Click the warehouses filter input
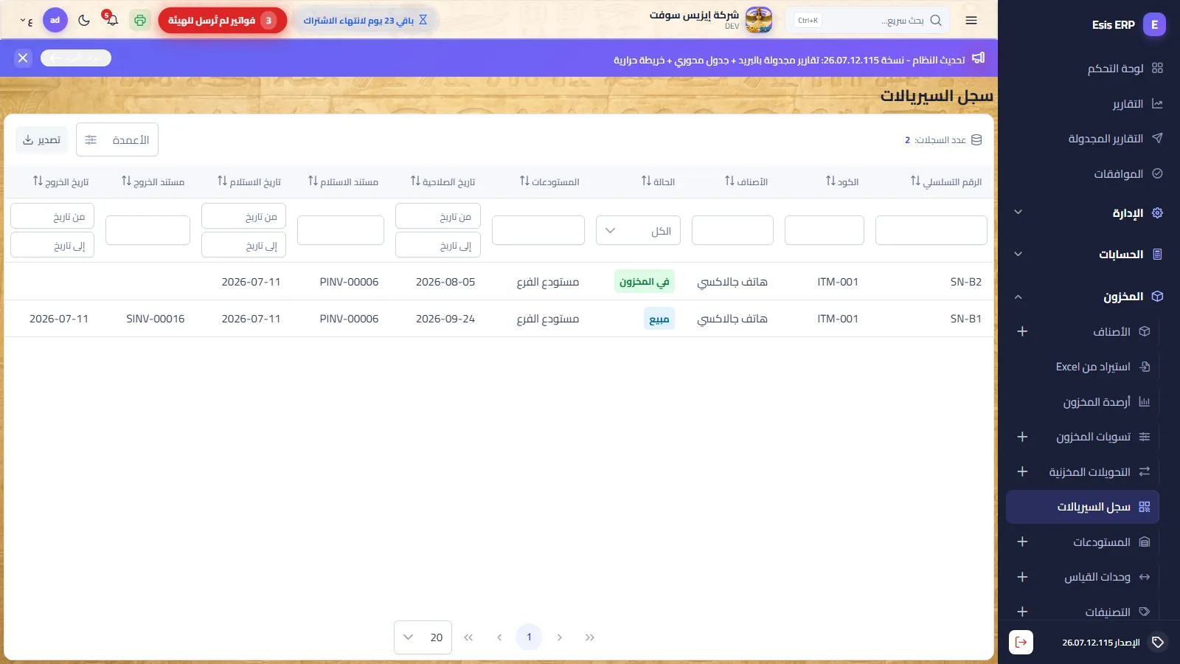 (x=538, y=230)
